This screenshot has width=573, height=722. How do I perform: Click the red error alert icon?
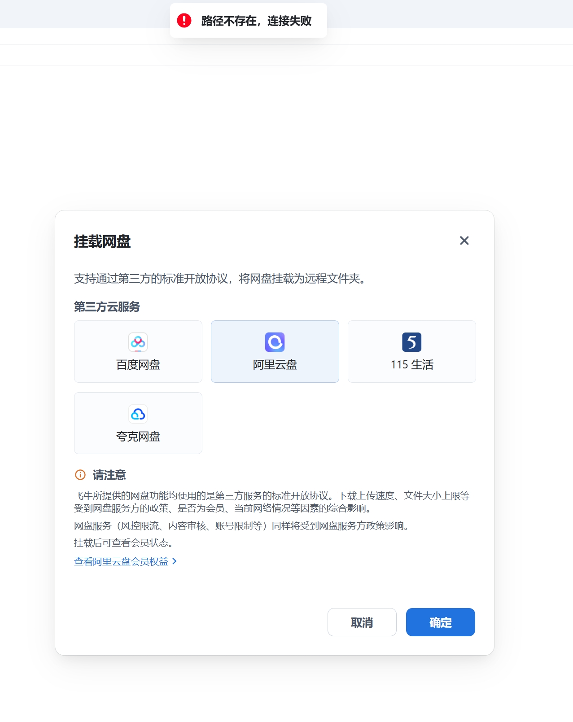[184, 21]
